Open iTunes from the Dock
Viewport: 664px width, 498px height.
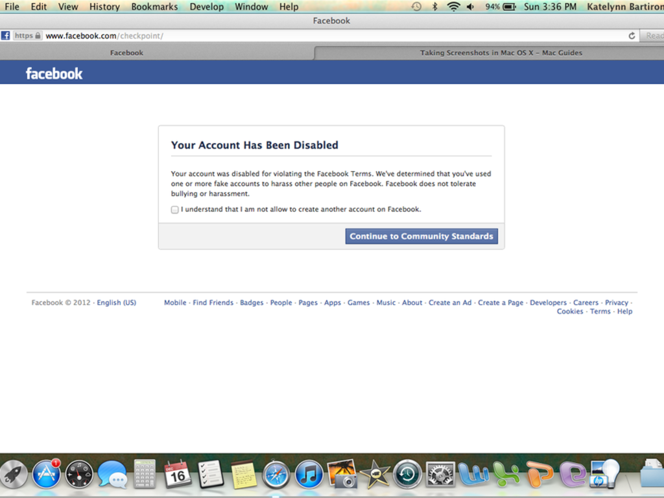pyautogui.click(x=309, y=474)
